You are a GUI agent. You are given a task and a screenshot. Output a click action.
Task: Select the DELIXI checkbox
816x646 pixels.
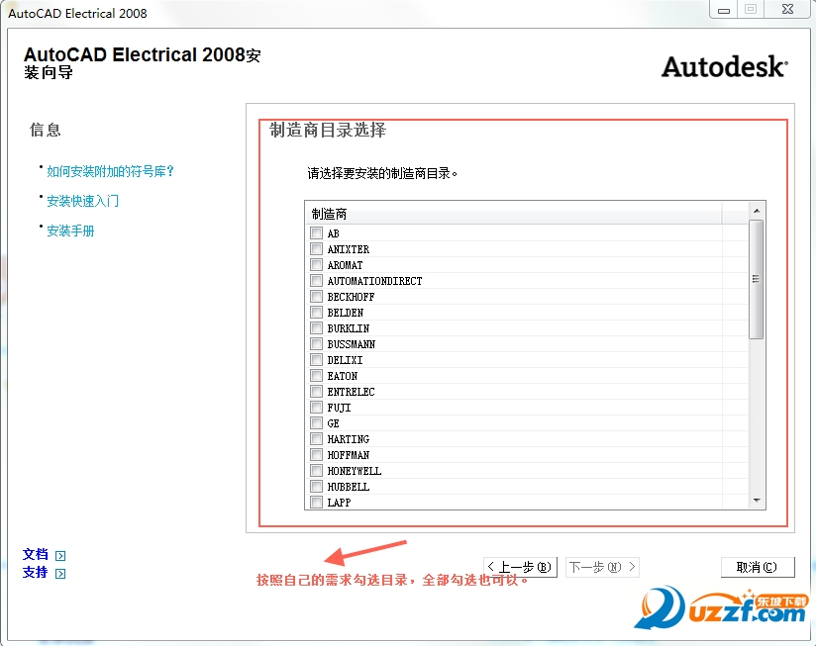pos(316,360)
